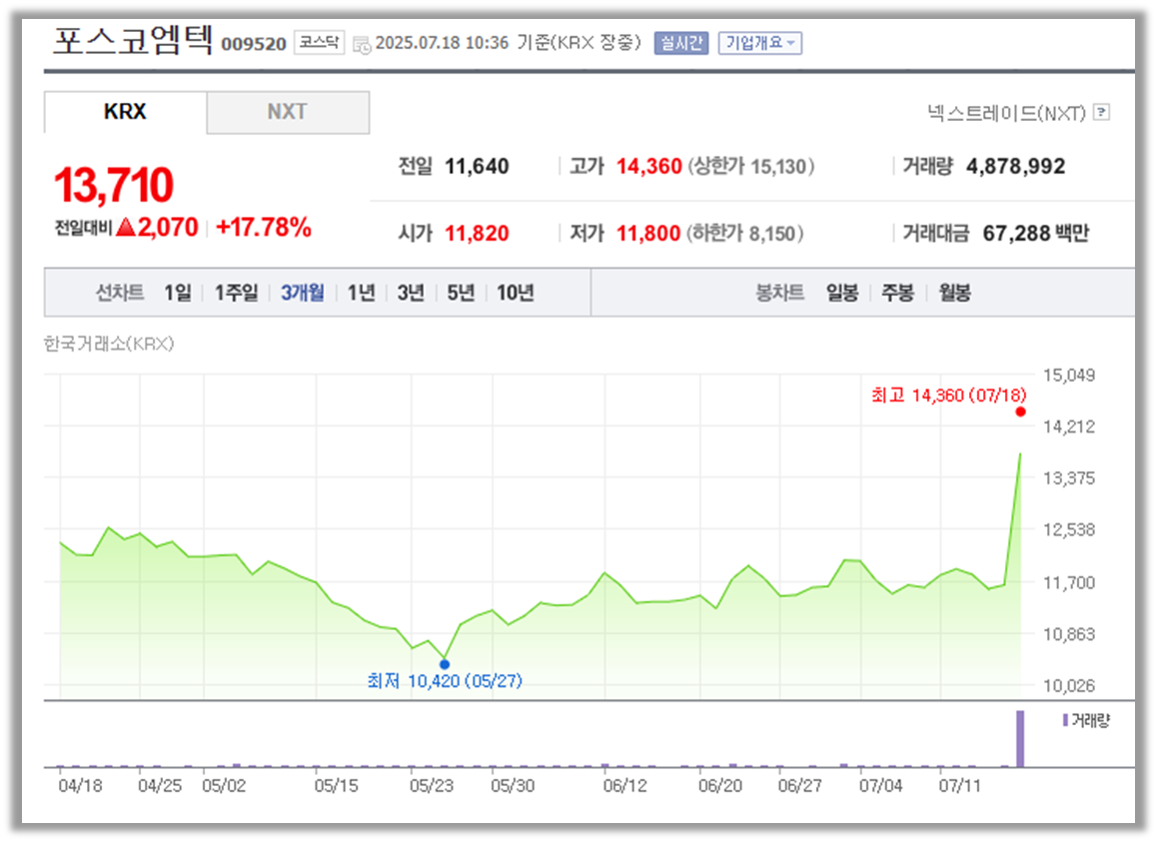Click the 07/11 date label on x-axis

(x=959, y=786)
